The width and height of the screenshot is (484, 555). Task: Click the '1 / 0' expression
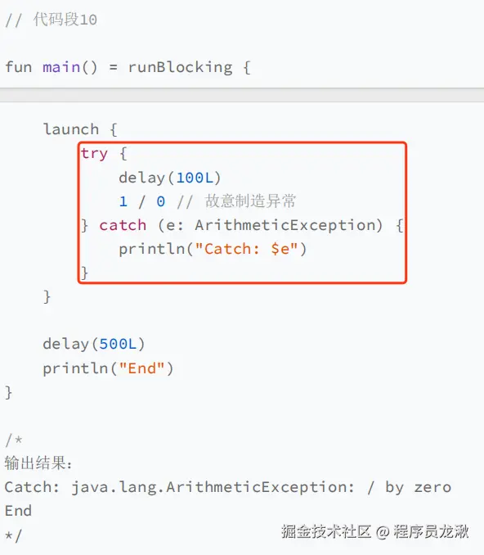pos(142,201)
